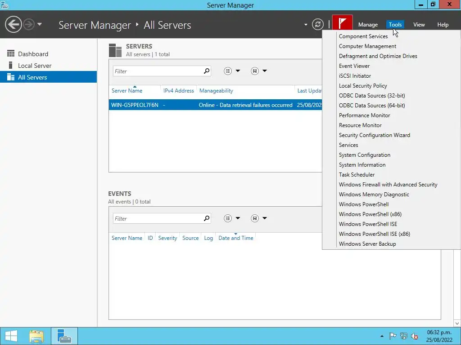
Task: Expand Servers saved queries dropdown arrow
Action: pyautogui.click(x=265, y=71)
